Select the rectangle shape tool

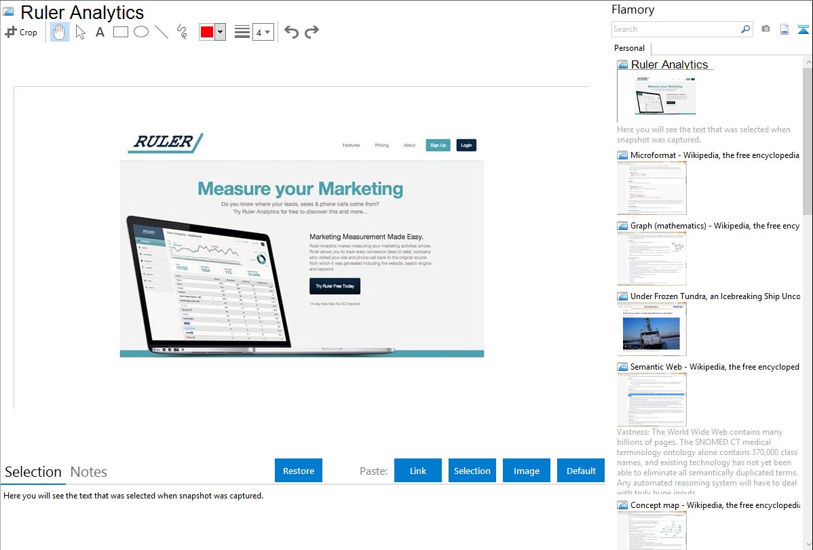[x=120, y=32]
